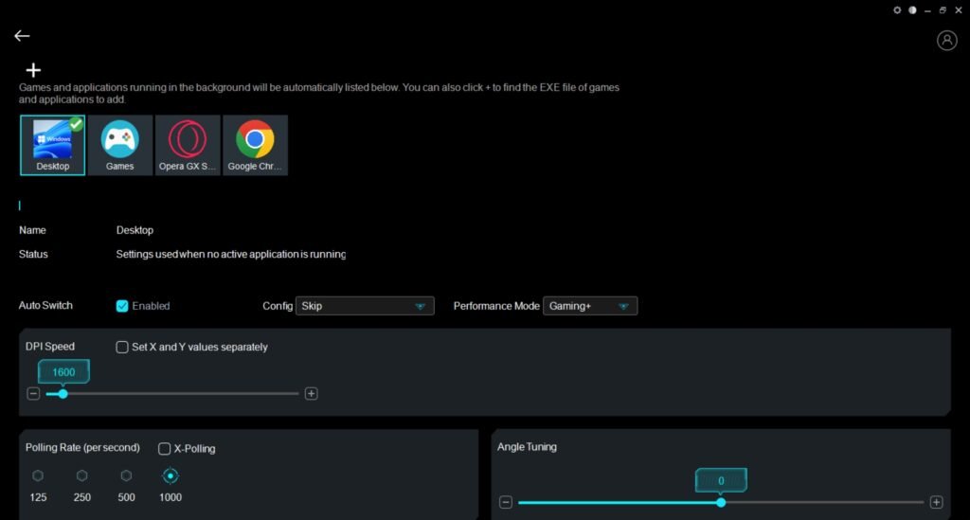Click the 'Polling Rate (per second)' label

pos(82,447)
